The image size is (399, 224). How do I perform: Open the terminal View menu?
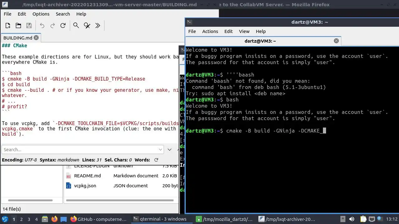[x=244, y=31]
